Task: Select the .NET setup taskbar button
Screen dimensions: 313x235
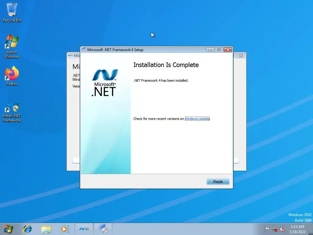Action: pos(84,229)
